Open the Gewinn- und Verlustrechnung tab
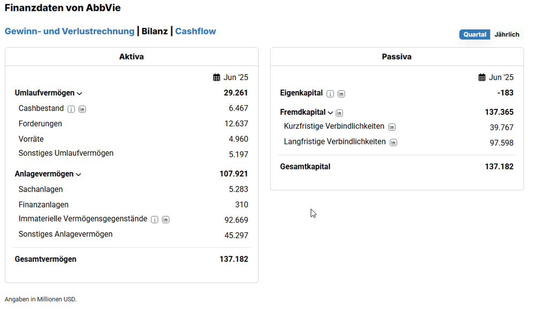Viewport: 536px width, 310px height. [x=69, y=31]
